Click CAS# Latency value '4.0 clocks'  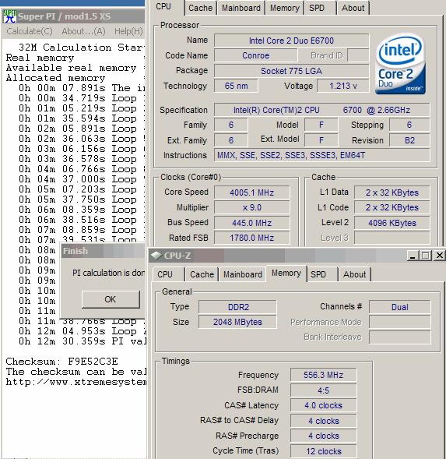323,405
